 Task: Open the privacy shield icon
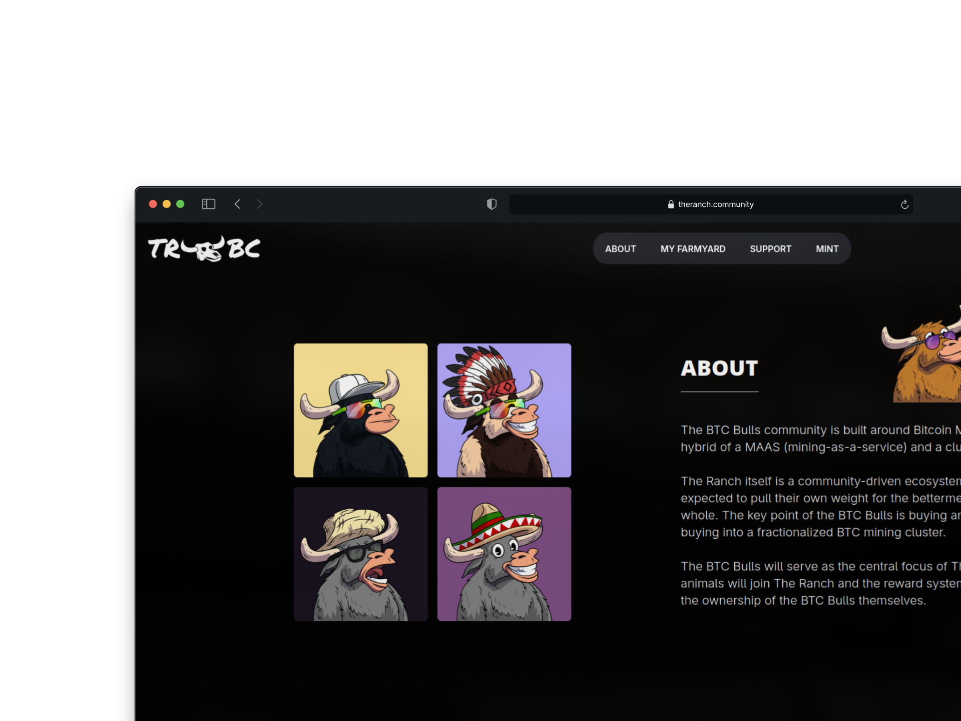[x=492, y=204]
